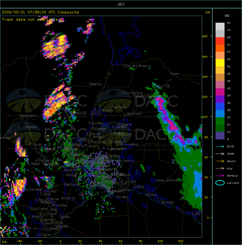Click the dBZ title at the top
Image resolution: width=242 pixels, height=245 pixels.
click(x=121, y=4)
